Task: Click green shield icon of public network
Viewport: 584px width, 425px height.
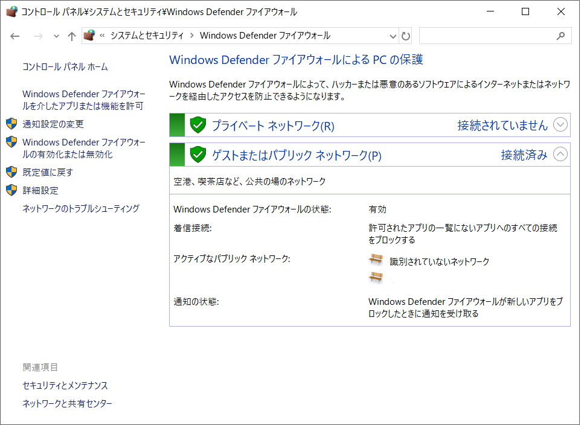Action: pyautogui.click(x=197, y=155)
